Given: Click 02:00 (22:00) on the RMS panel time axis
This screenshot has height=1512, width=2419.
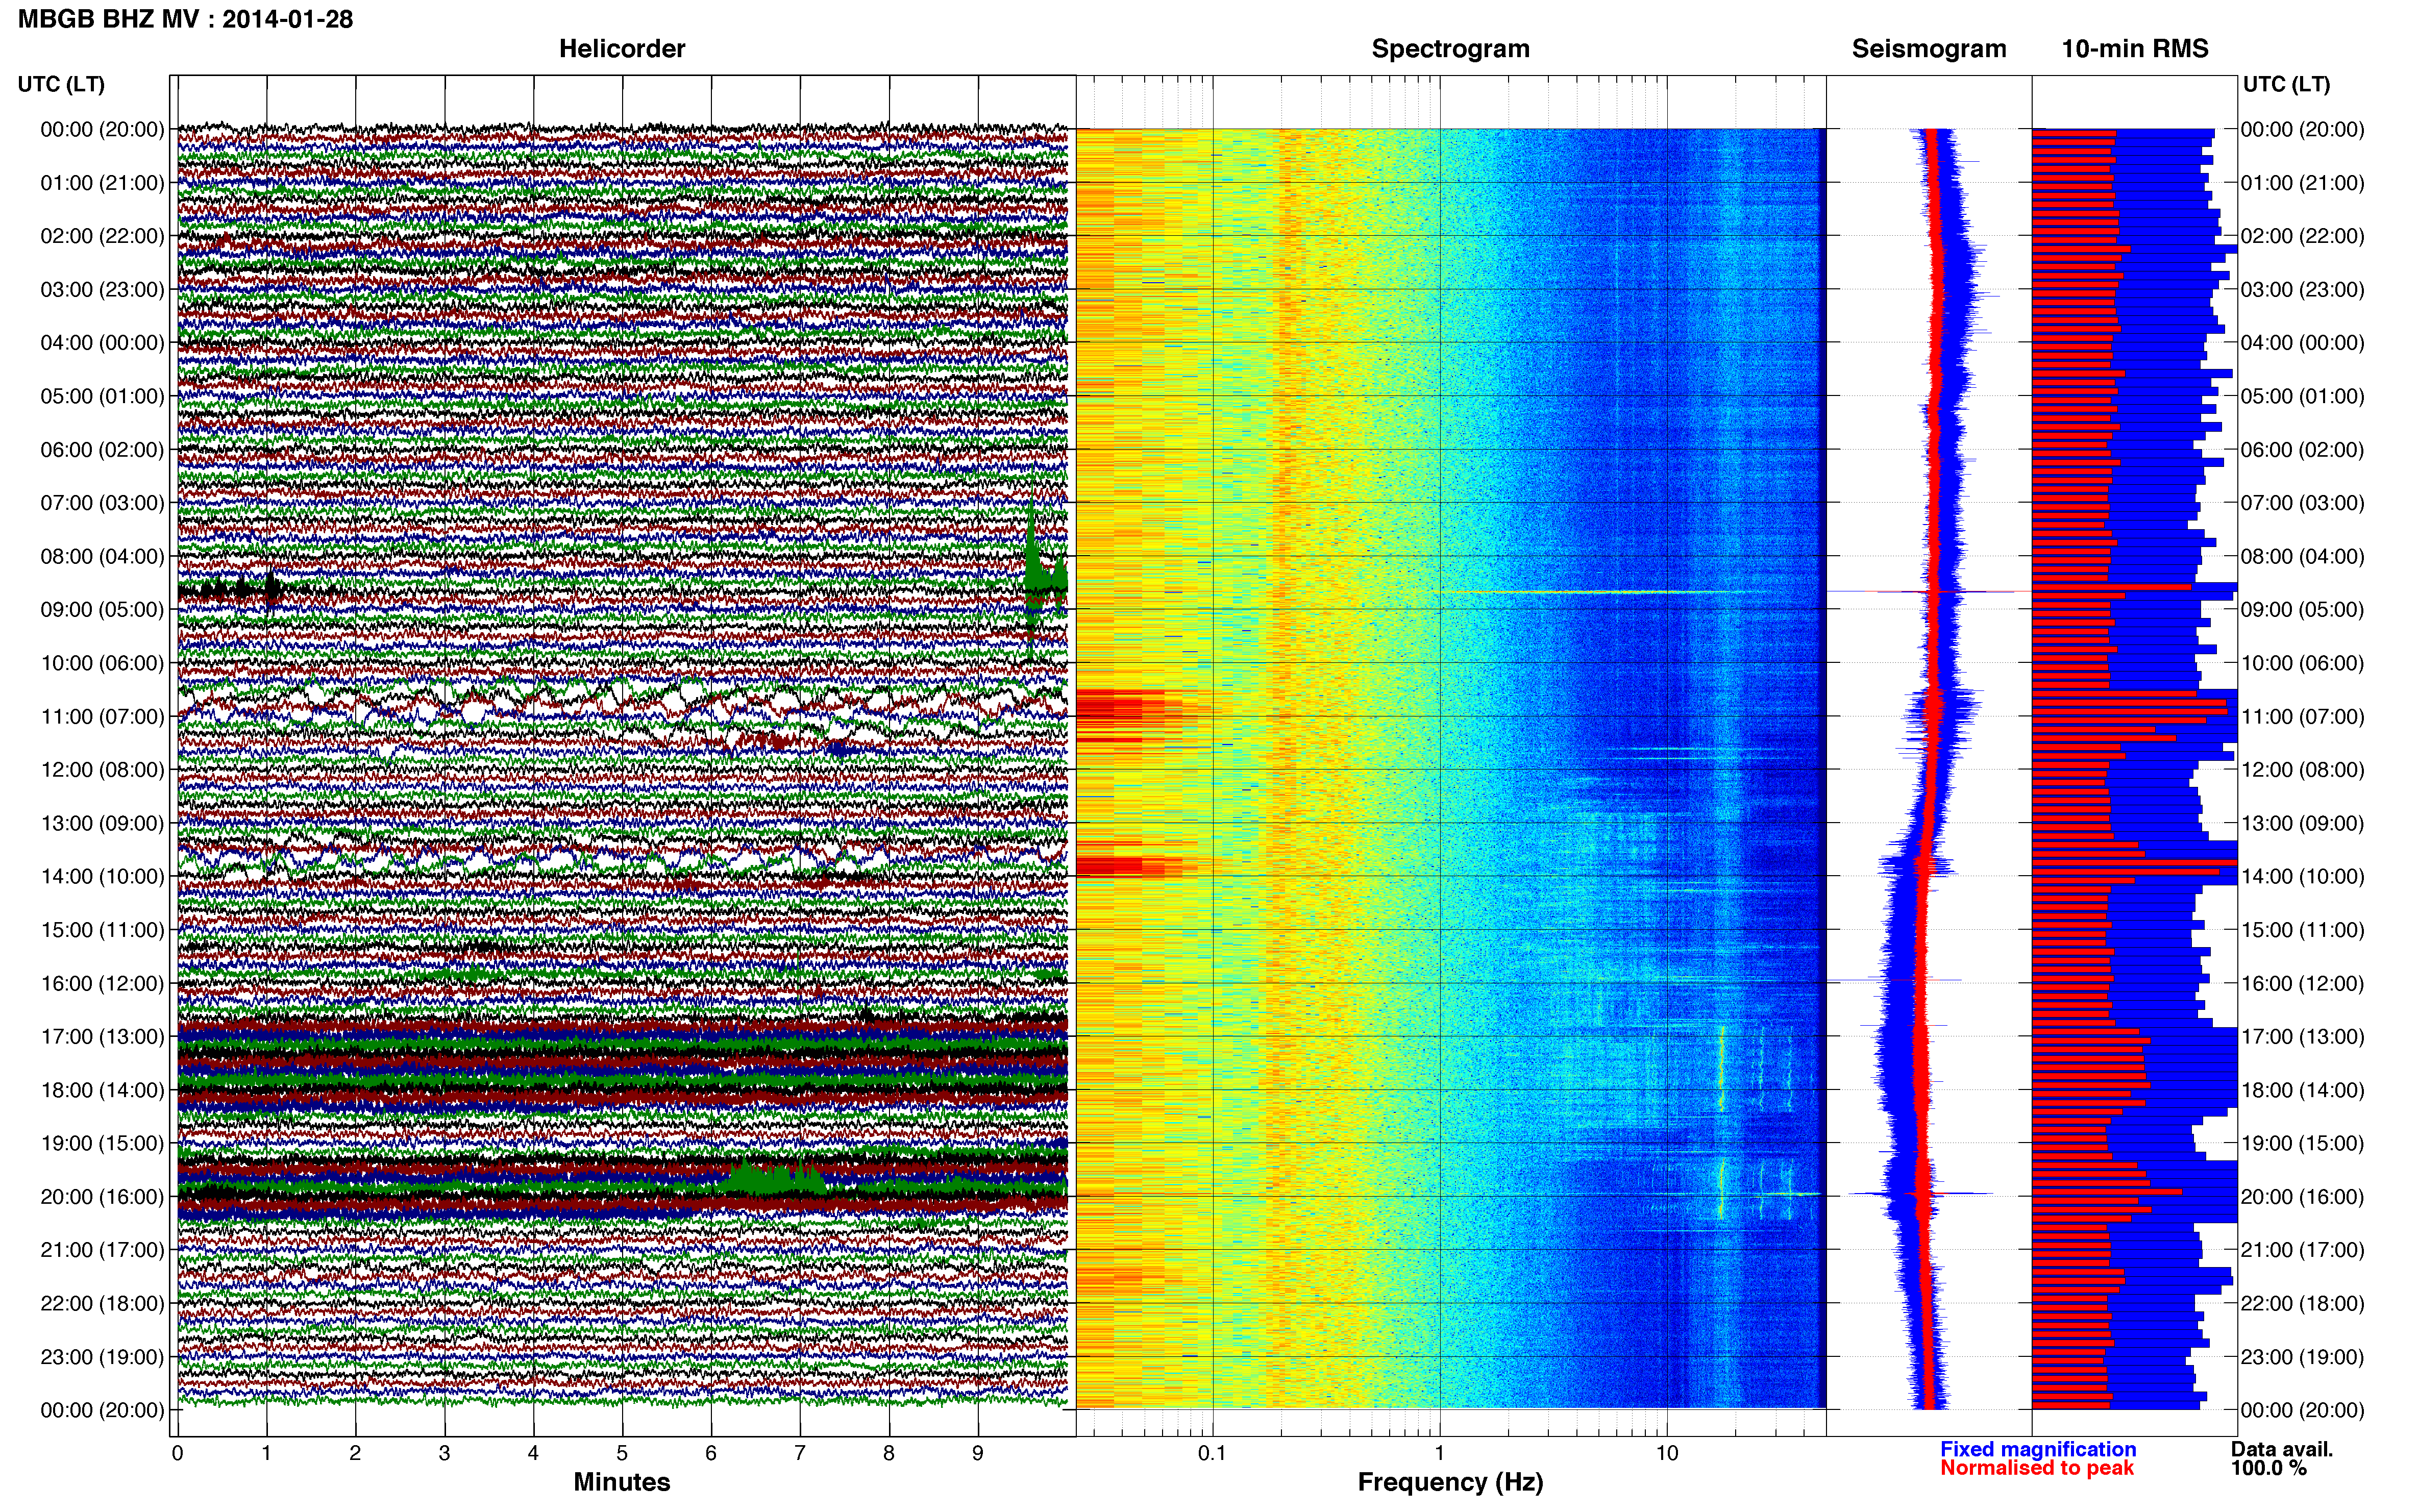Looking at the screenshot, I should coord(2302,236).
